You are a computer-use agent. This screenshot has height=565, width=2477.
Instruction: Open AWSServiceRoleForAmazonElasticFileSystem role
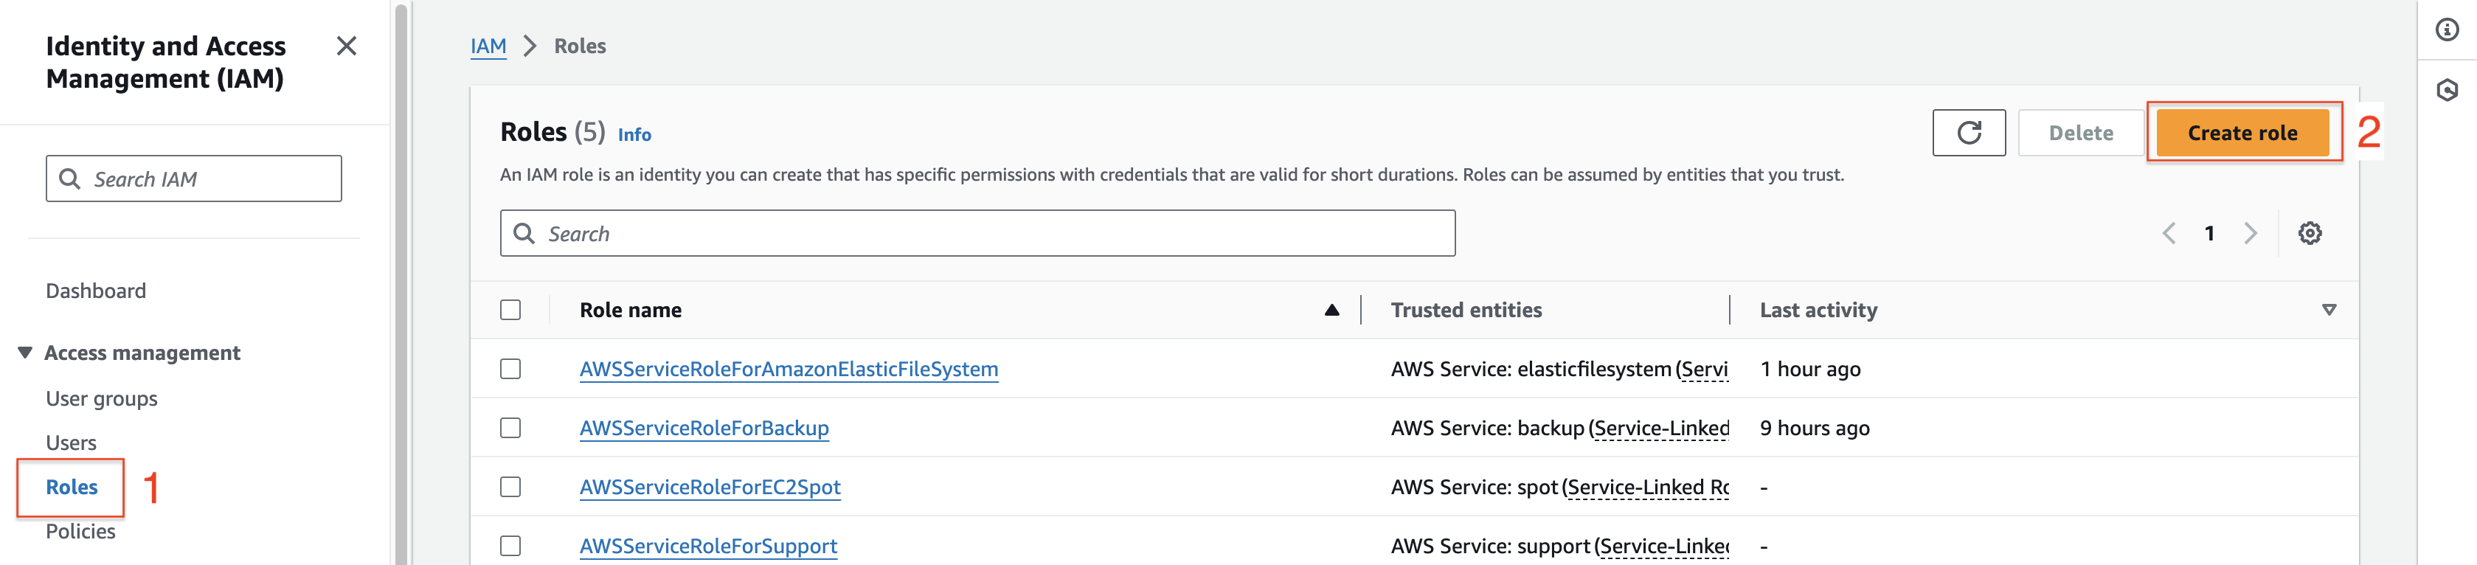click(789, 369)
